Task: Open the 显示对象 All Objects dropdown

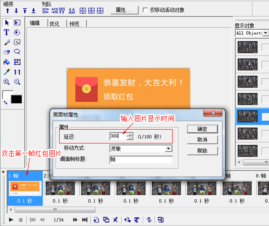Action: [265, 33]
